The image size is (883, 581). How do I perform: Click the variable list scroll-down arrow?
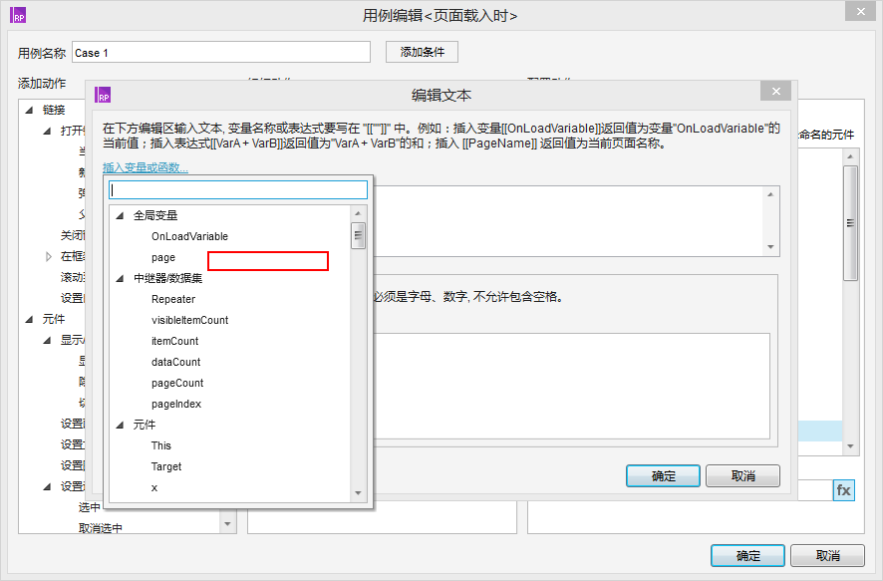pyautogui.click(x=358, y=493)
